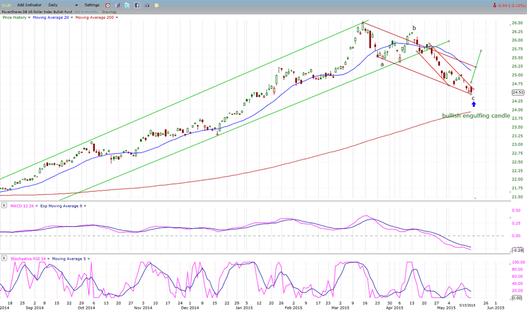
Task: Share chart on Facebook icon
Action: (137, 5)
